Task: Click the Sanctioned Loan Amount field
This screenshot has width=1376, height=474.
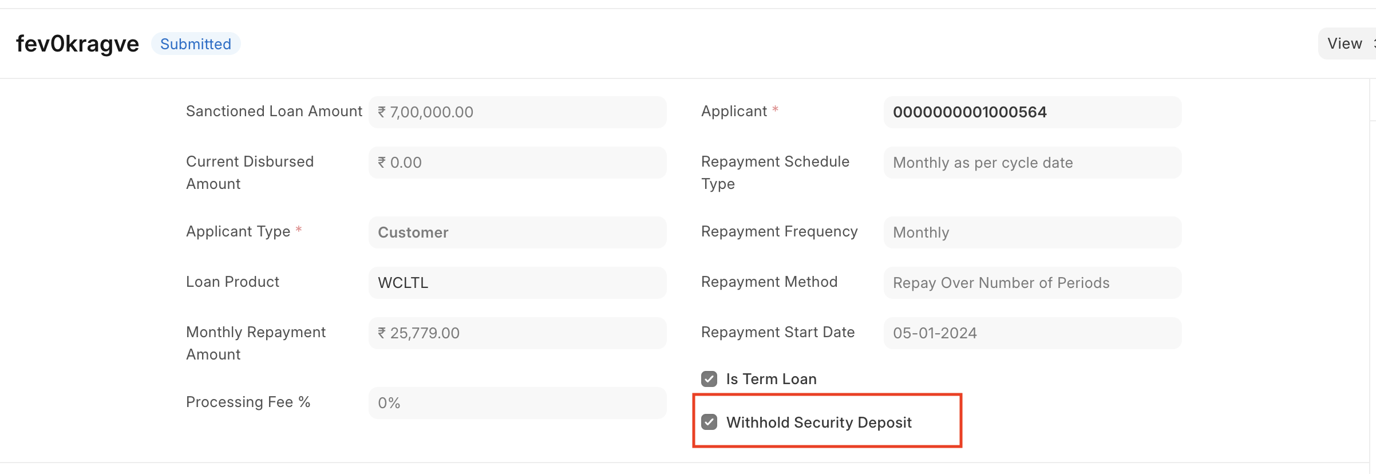Action: pyautogui.click(x=516, y=112)
